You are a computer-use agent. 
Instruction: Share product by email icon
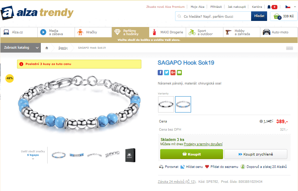179,72
